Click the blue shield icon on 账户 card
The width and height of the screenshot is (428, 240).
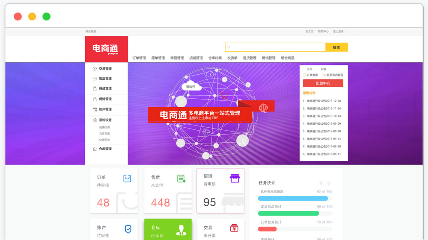click(x=128, y=229)
